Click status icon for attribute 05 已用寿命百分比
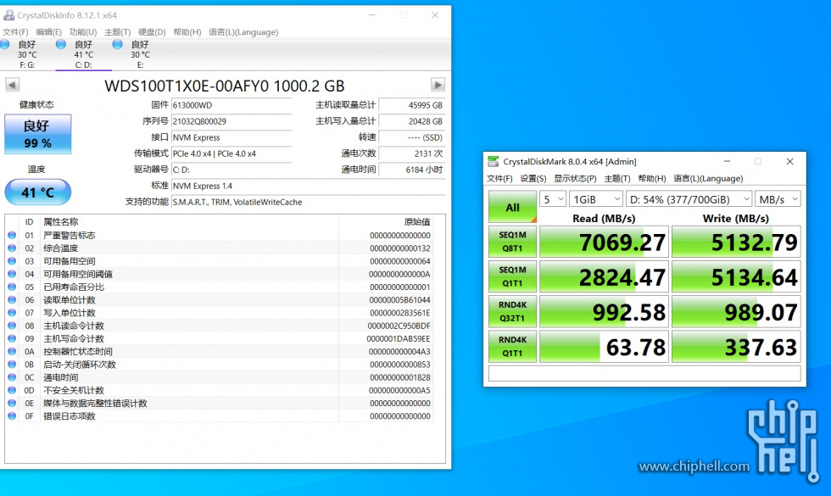This screenshot has width=831, height=496. pyautogui.click(x=12, y=287)
